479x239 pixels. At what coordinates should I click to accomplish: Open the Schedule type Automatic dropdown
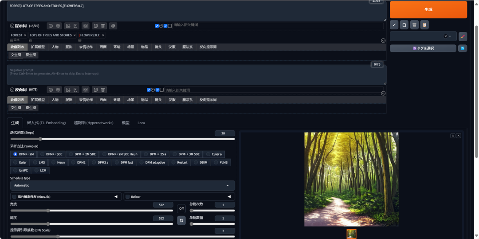[122, 186]
